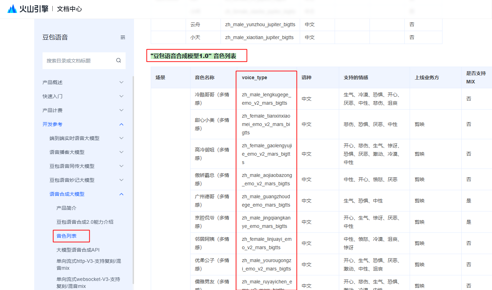This screenshot has height=290, width=492.
Task: Open 大模型语音合成API page
Action: [x=78, y=250]
